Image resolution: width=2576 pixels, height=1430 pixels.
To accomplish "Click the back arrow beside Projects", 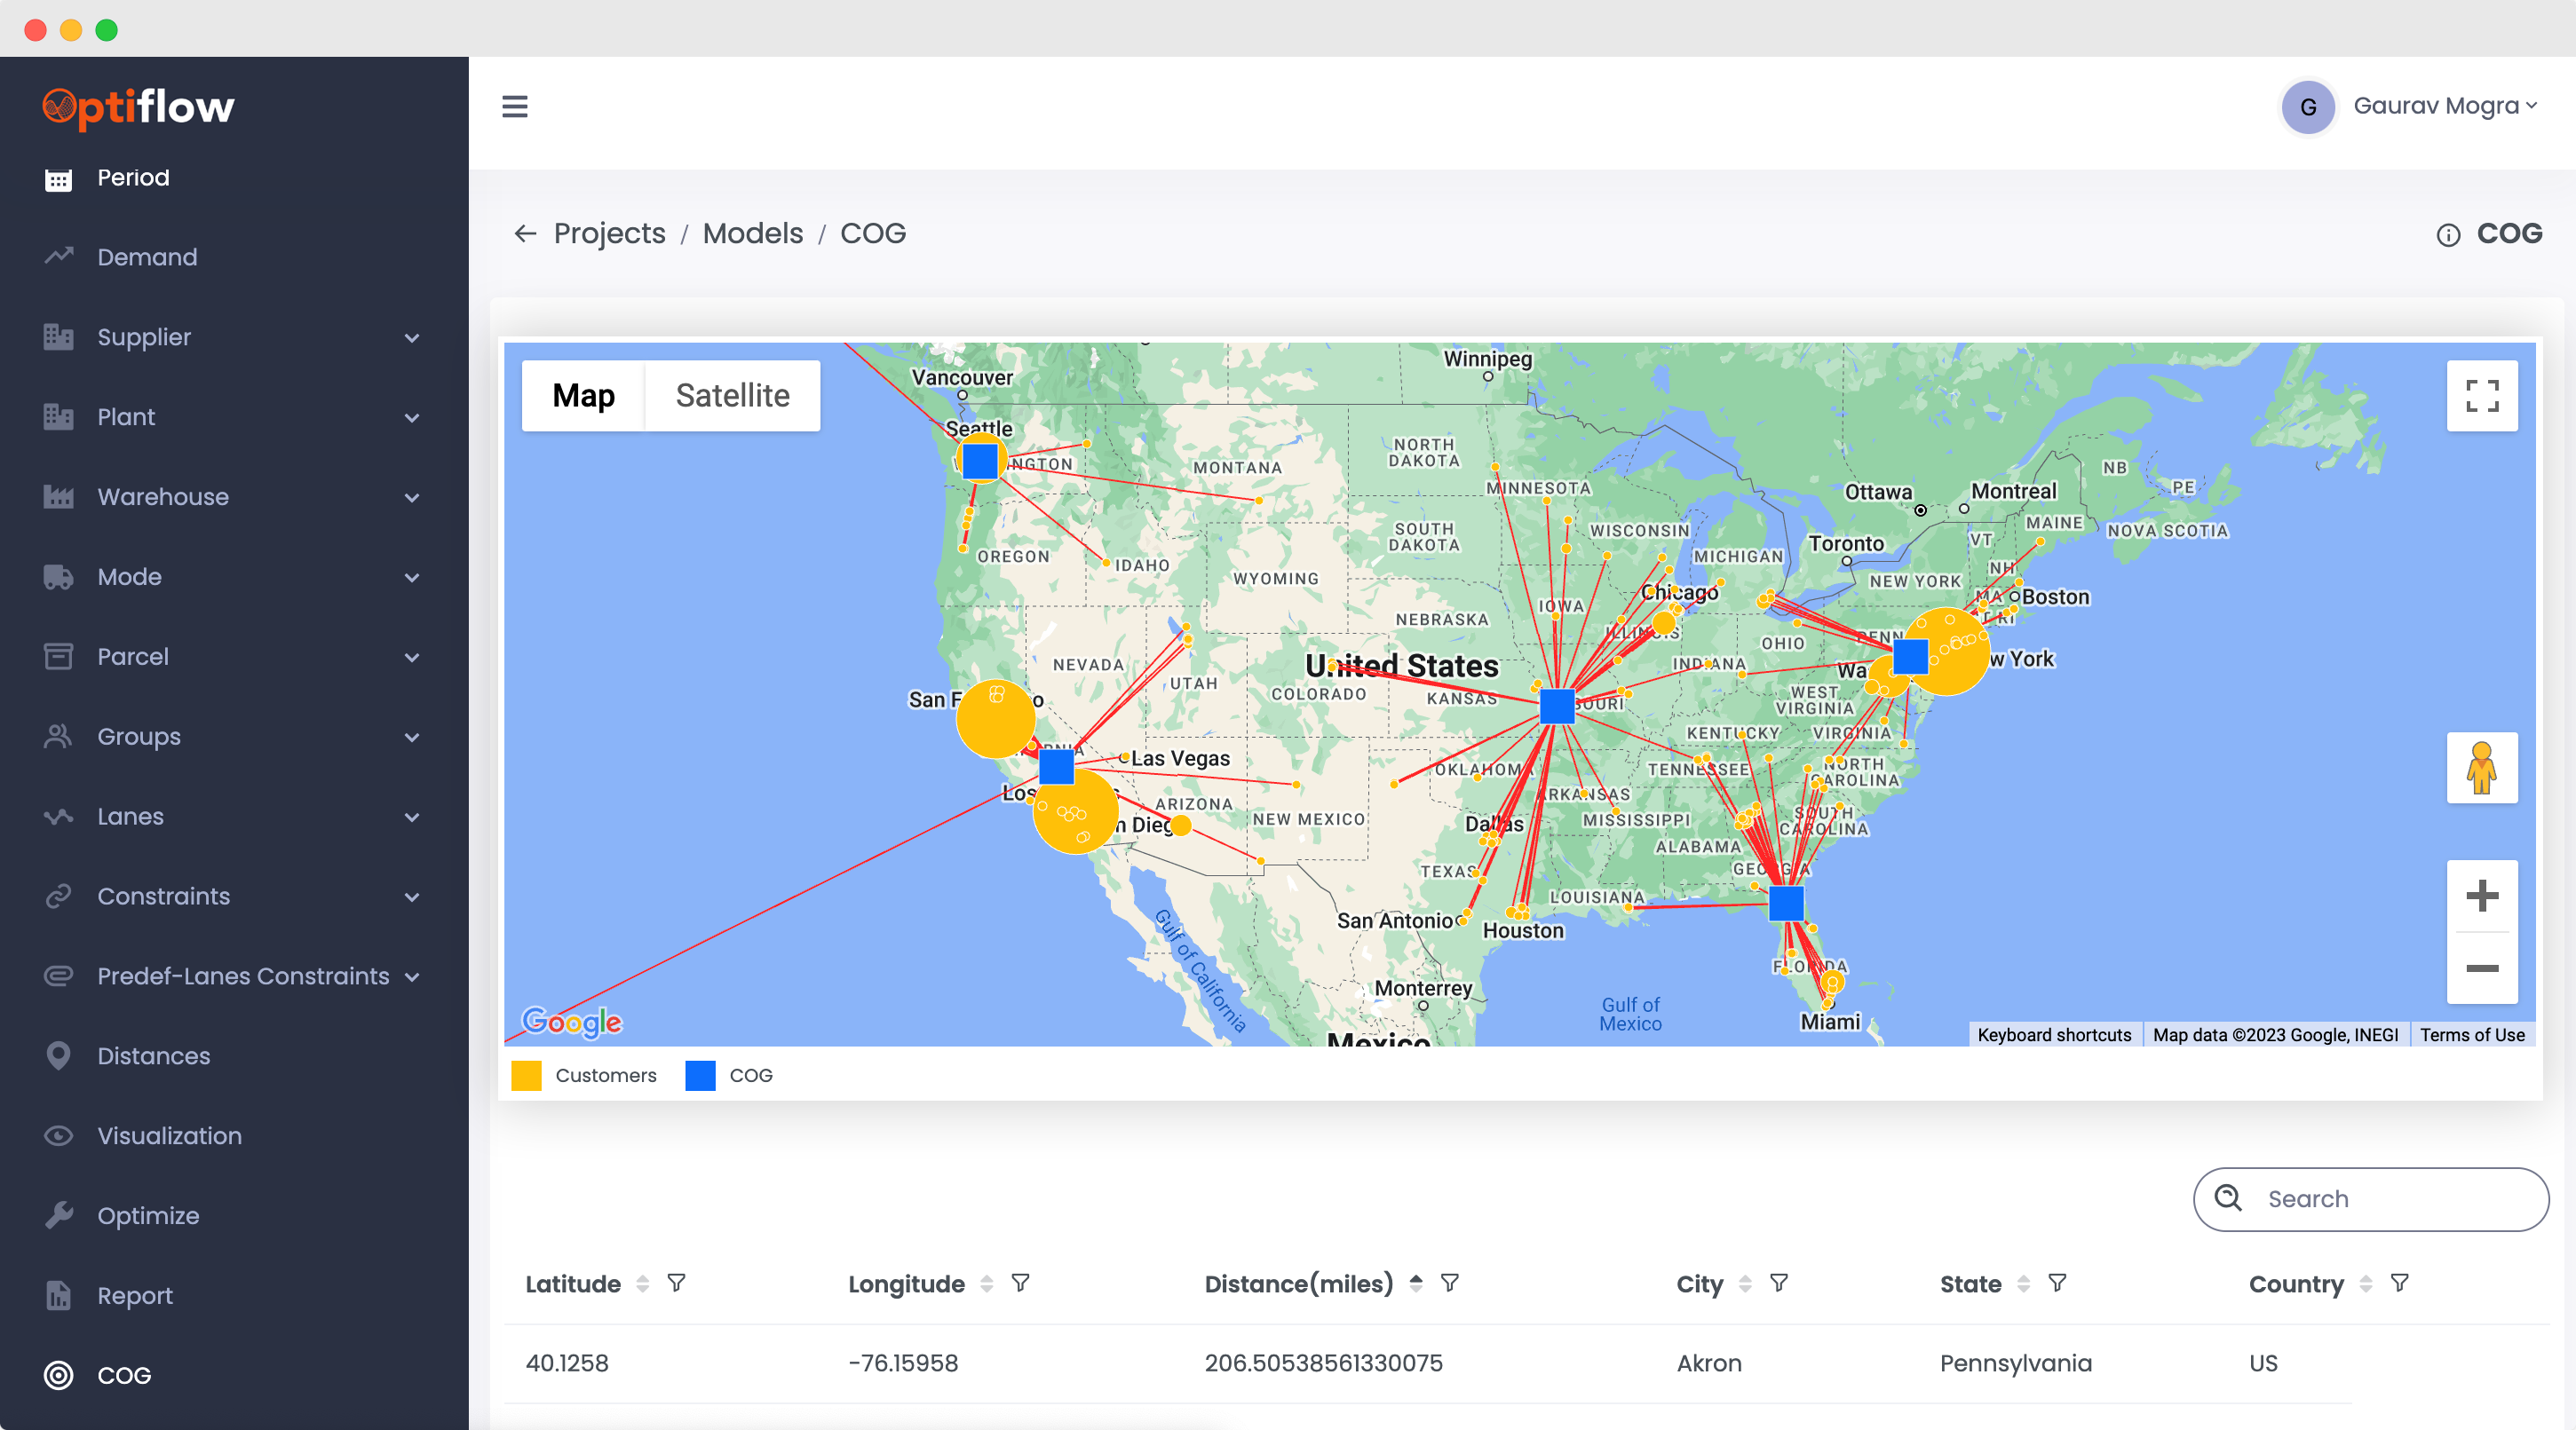I will tap(525, 233).
